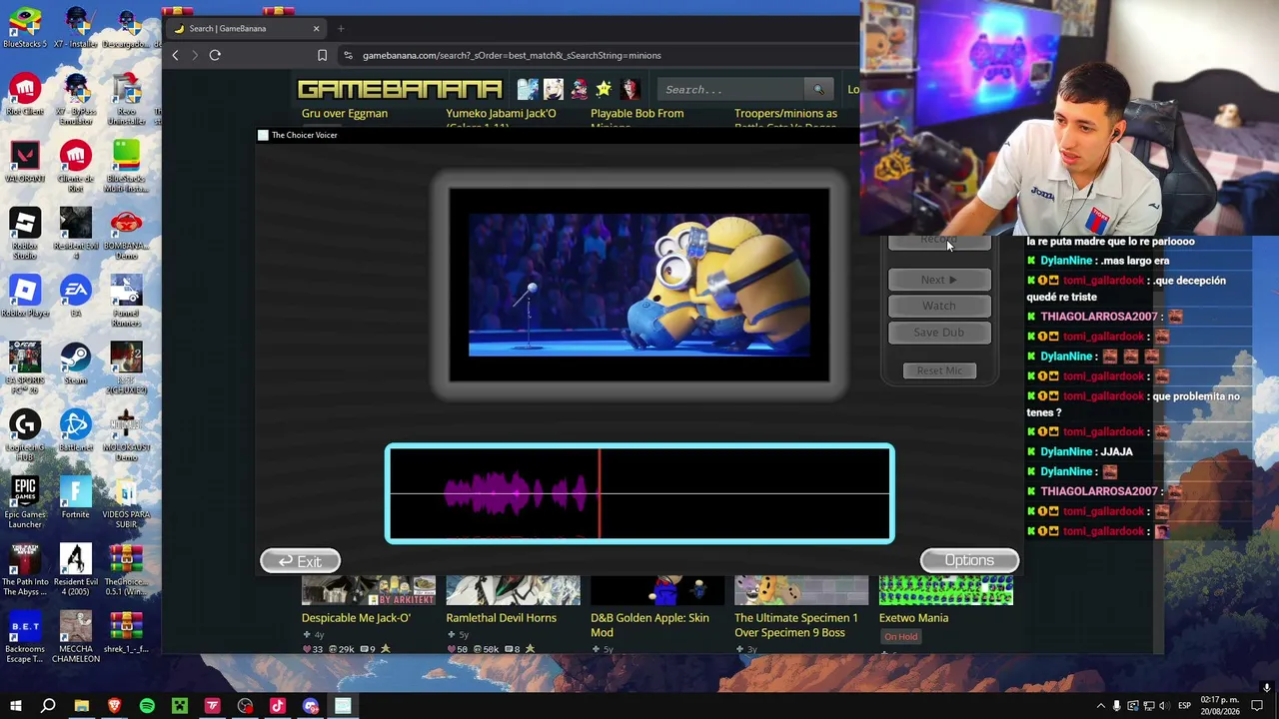The image size is (1279, 719).
Task: Click the Next button
Action: coord(939,280)
